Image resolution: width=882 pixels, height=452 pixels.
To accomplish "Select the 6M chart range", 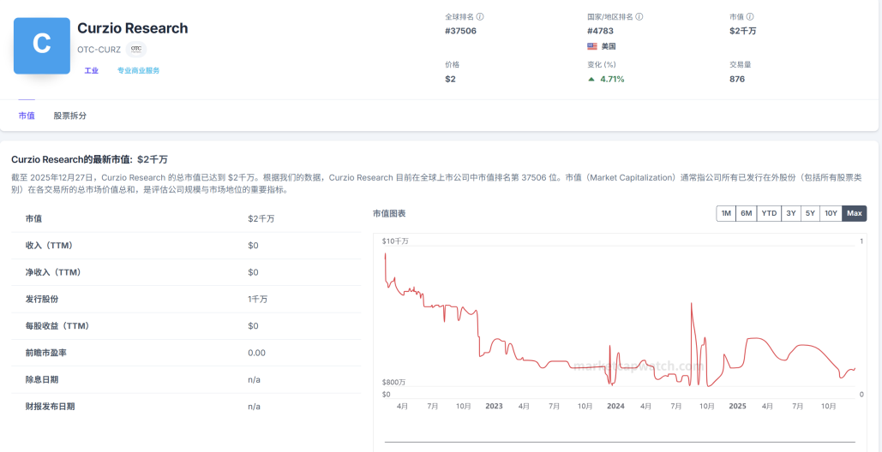I will [747, 213].
